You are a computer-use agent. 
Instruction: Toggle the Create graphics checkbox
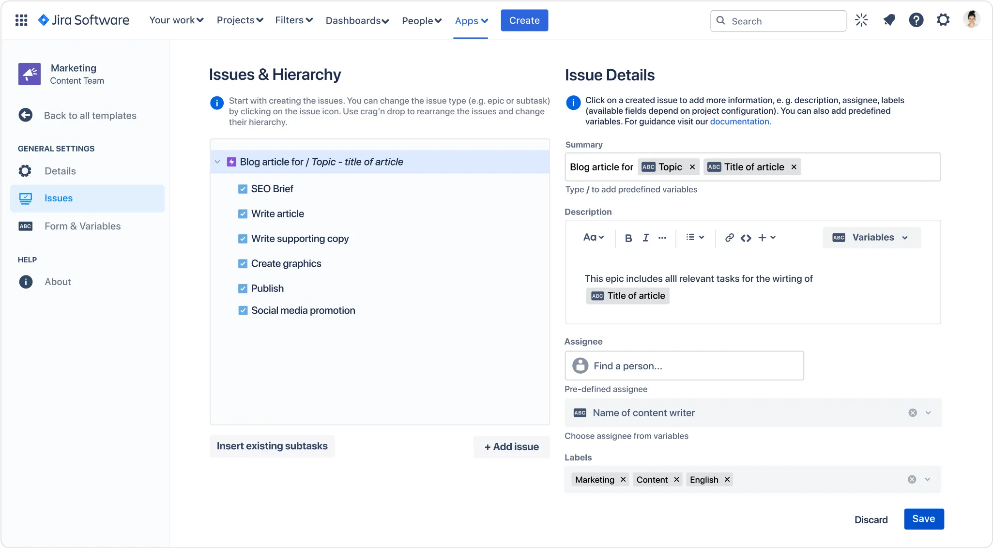pos(243,264)
